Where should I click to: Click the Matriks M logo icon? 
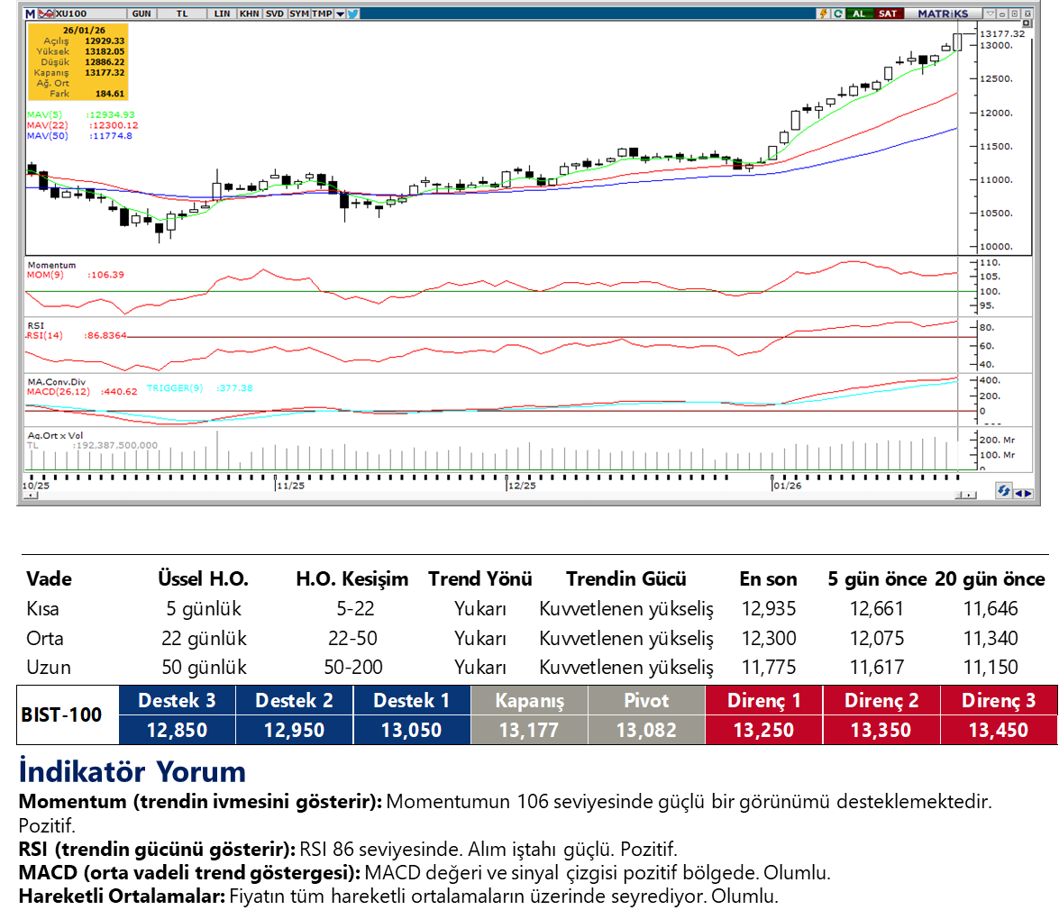30,14
